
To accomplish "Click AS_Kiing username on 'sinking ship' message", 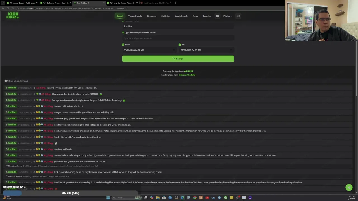I will (48, 113).
